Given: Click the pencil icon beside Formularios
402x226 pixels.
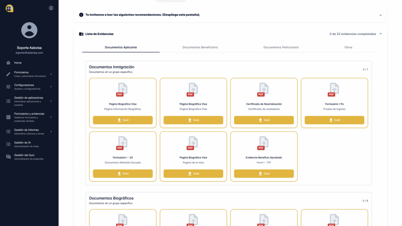Looking at the screenshot, I should pos(8,74).
